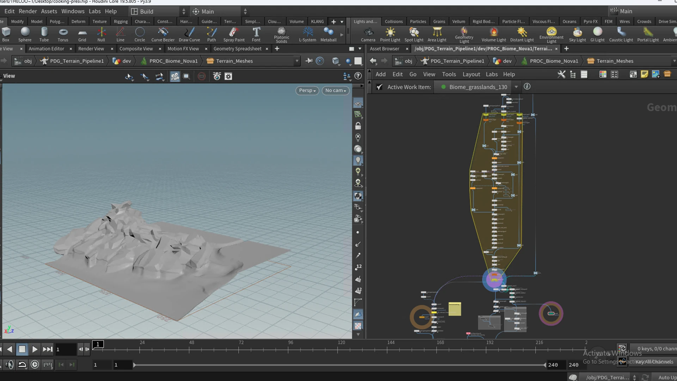The height and width of the screenshot is (381, 677).
Task: Select the Torus shelf tool
Action: click(x=63, y=35)
